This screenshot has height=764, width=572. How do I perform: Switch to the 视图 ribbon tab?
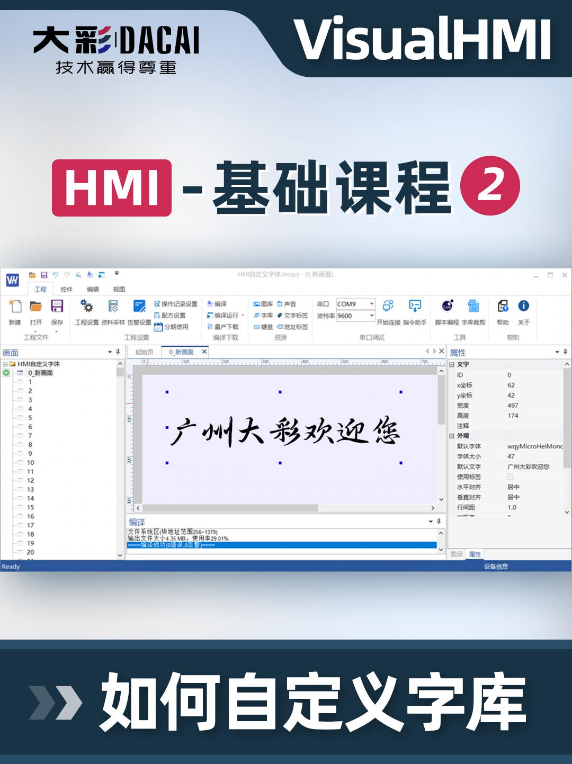[119, 289]
